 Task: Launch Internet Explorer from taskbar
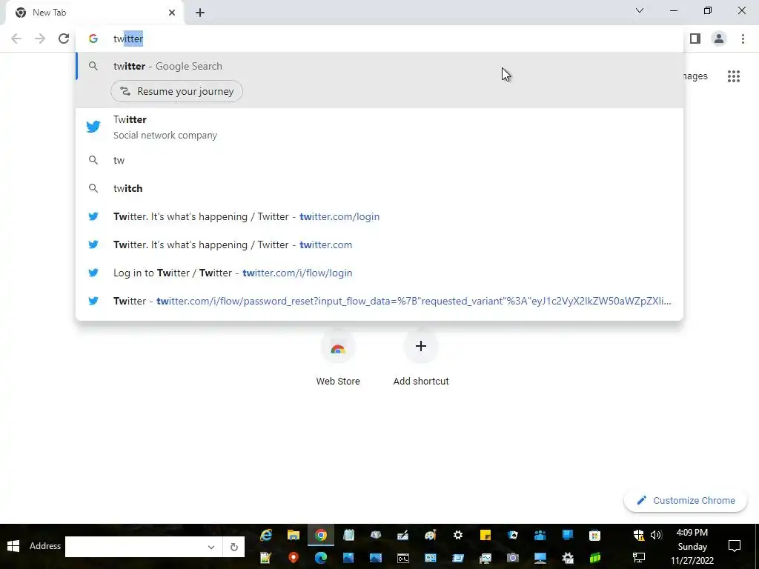(x=266, y=535)
